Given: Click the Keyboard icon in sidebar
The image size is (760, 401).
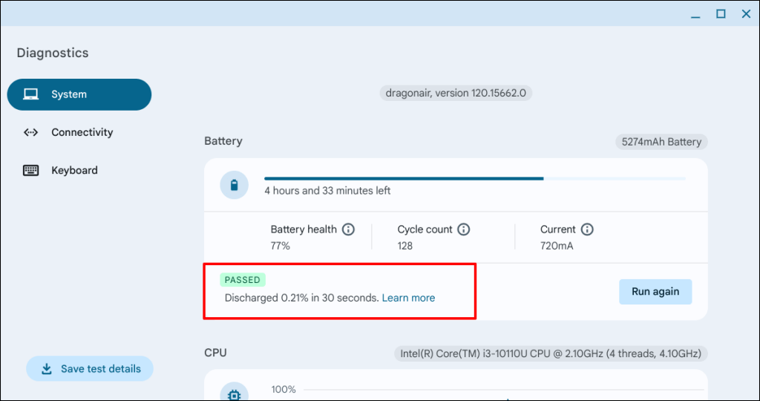Looking at the screenshot, I should [x=30, y=170].
